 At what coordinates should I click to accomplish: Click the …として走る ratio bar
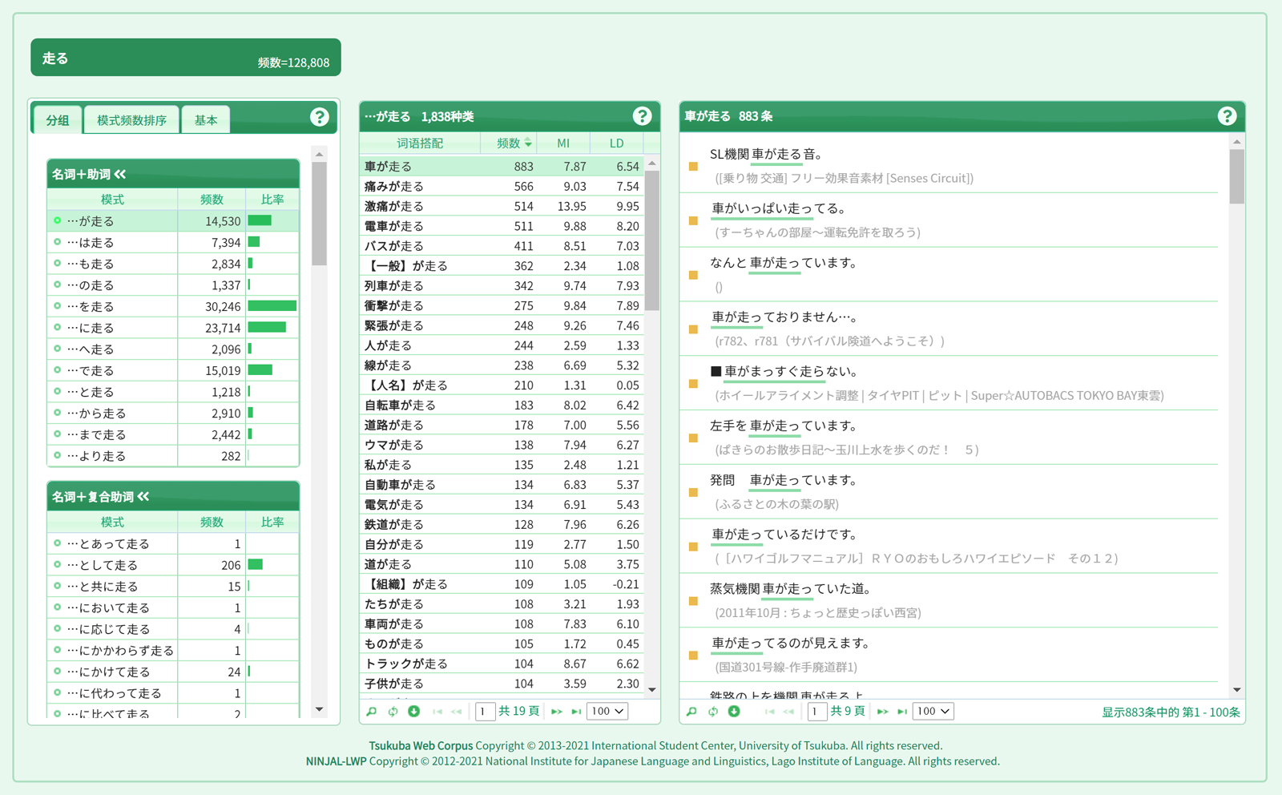(256, 564)
